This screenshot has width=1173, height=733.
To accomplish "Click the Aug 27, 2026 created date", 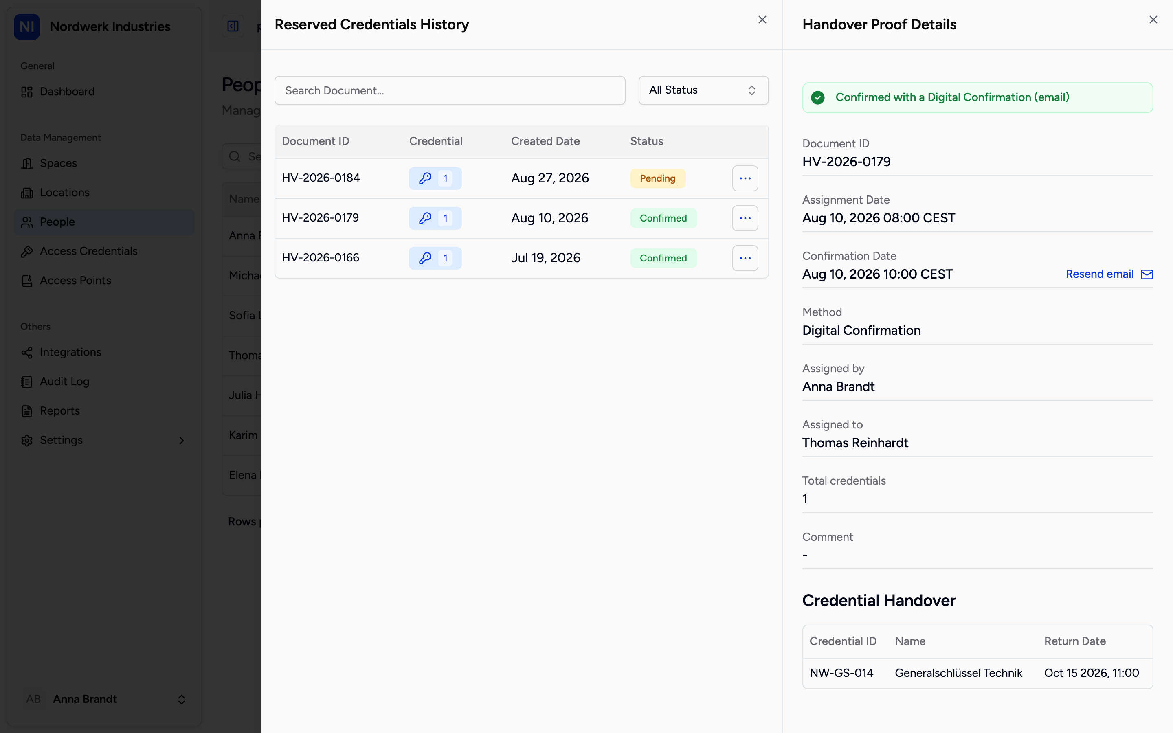I will (550, 178).
